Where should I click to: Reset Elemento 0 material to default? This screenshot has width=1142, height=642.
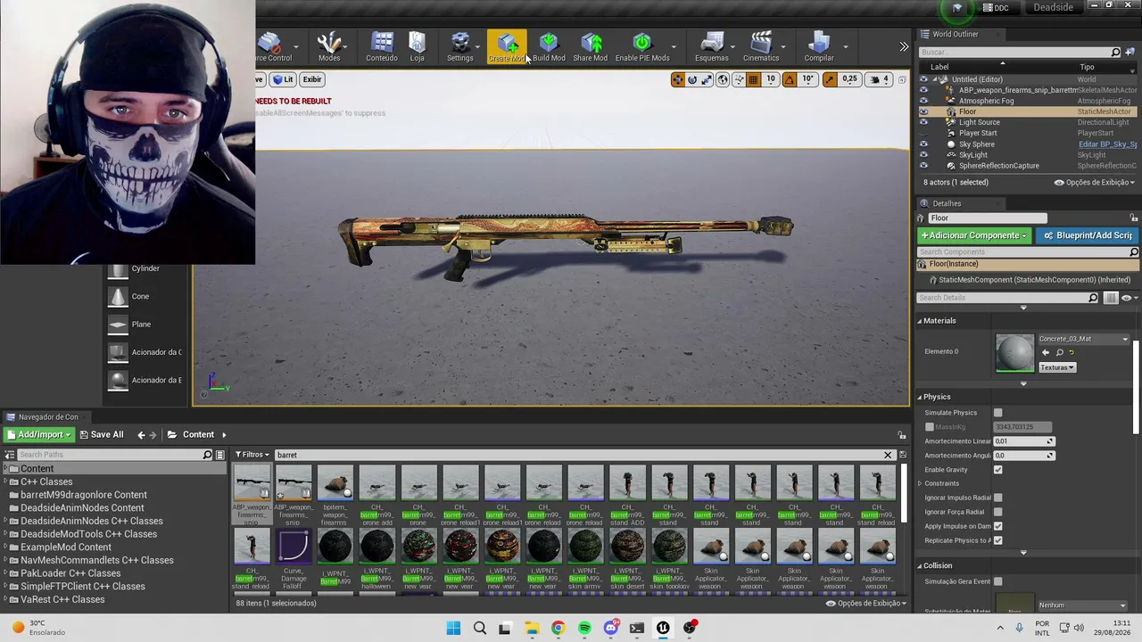[x=1072, y=352]
